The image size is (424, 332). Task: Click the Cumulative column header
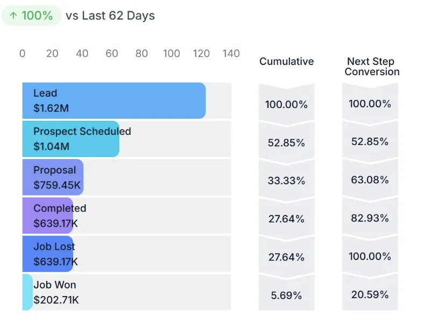[286, 61]
